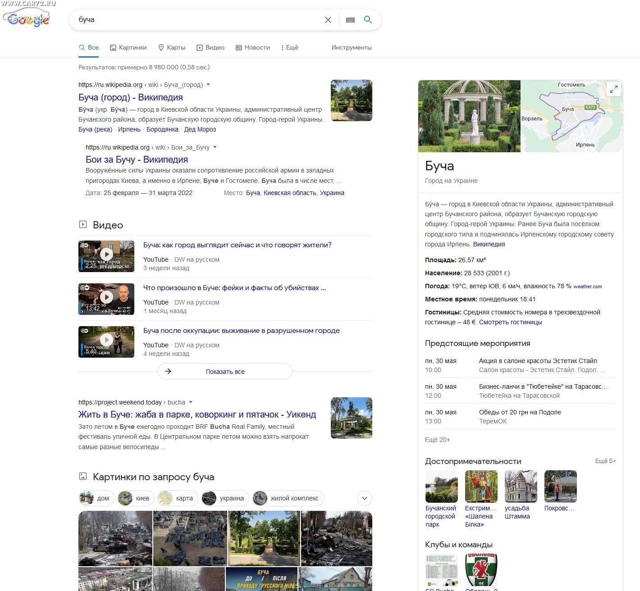Viewport: 640px width, 591px height.
Task: Open the park pathway image in image results
Action: (264, 538)
